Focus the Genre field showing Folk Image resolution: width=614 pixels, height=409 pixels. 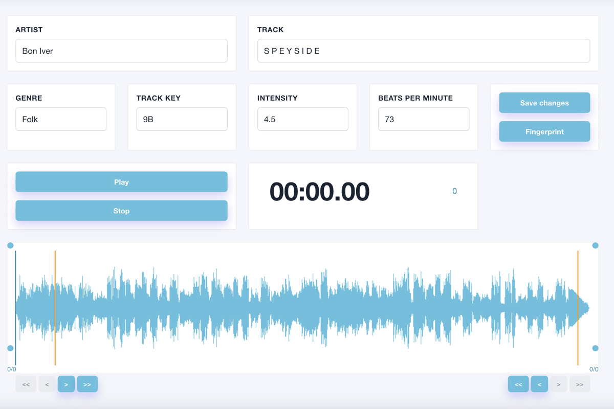coord(61,119)
